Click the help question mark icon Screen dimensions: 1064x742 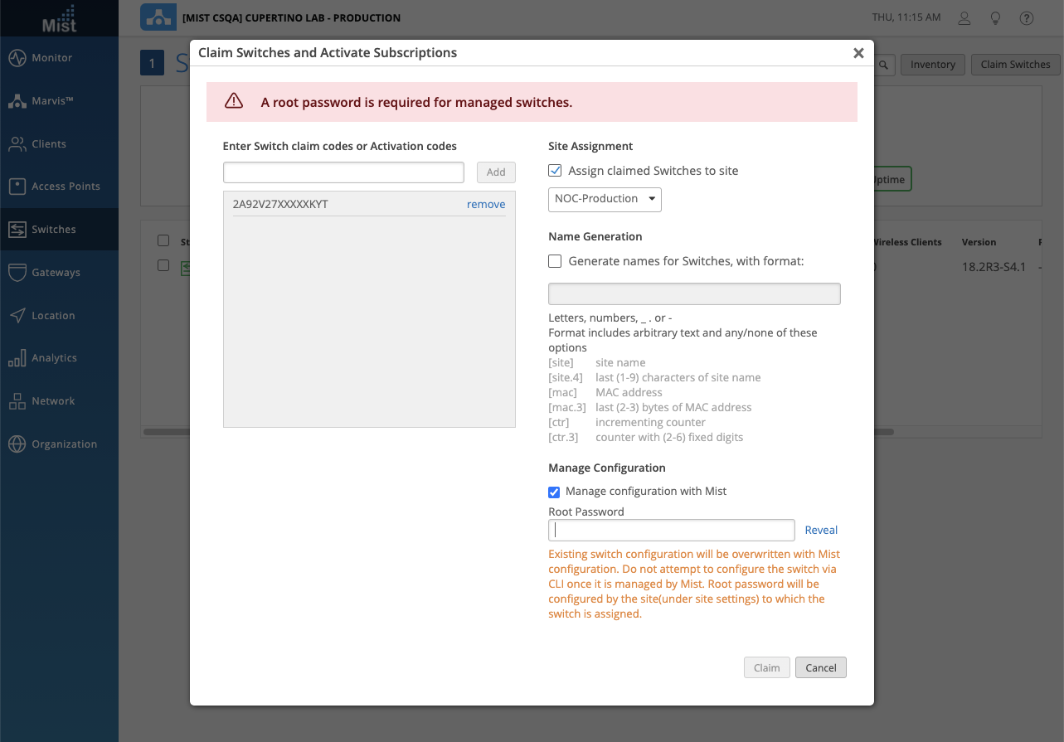[1027, 17]
